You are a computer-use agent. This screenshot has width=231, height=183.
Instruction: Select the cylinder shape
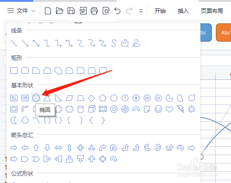(x=81, y=109)
